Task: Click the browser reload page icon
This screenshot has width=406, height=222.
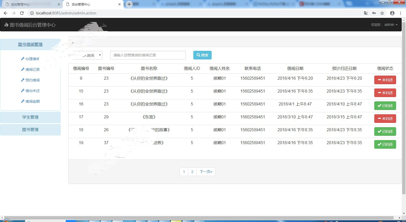Action: click(22, 13)
